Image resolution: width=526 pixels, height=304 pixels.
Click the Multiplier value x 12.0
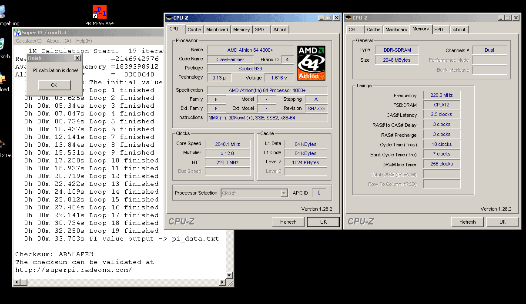tap(227, 153)
